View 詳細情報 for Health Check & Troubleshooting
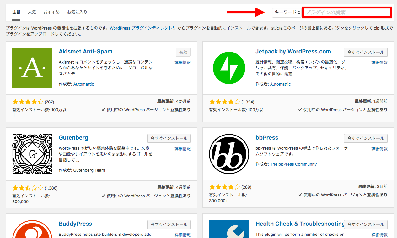 point(379,235)
